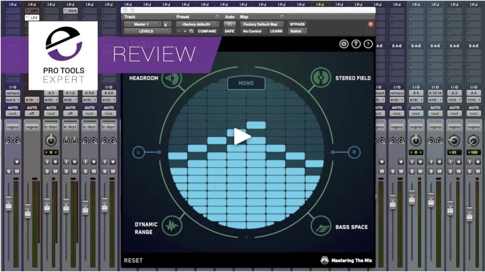Click the pan knob on the A 6 track
This screenshot has width=485, height=272.
click(x=416, y=141)
